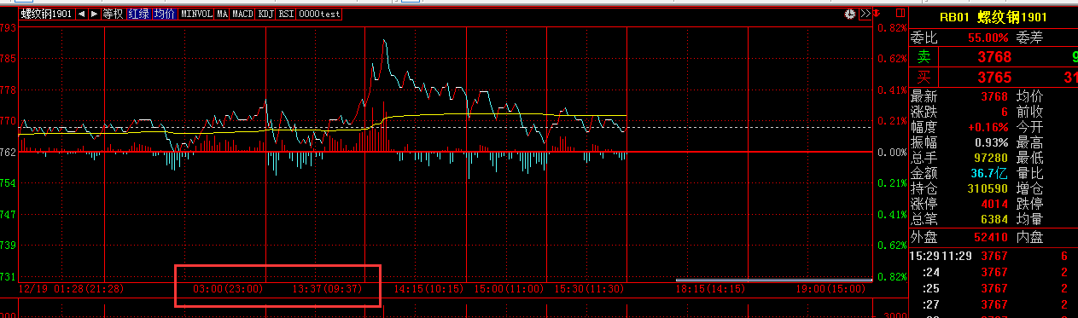Click time axis label 18:16(14:16)
Viewport: 1078px width, 318px height.
(711, 290)
